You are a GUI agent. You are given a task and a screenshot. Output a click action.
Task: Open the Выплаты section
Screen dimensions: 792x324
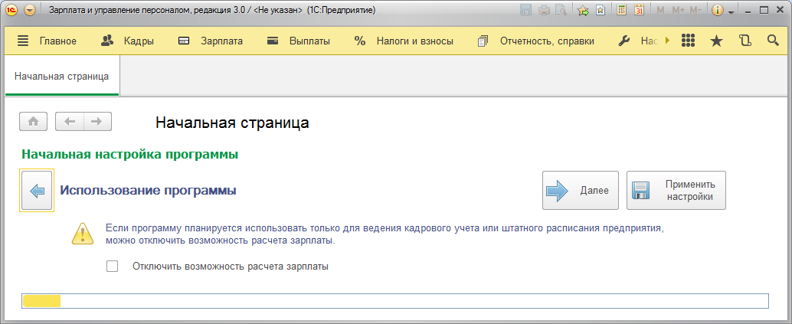click(x=299, y=41)
